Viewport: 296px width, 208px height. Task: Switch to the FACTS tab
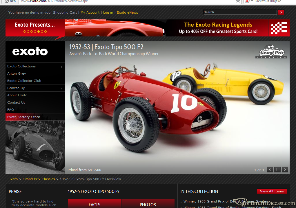click(95, 204)
